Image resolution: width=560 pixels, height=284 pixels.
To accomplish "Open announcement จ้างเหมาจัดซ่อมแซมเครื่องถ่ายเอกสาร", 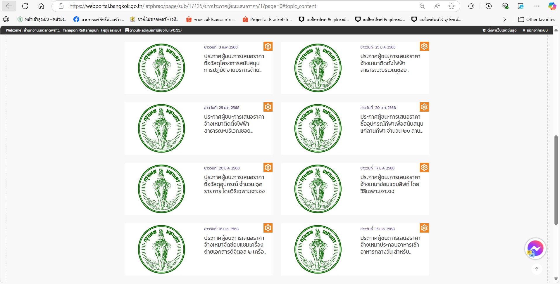I will [235, 245].
